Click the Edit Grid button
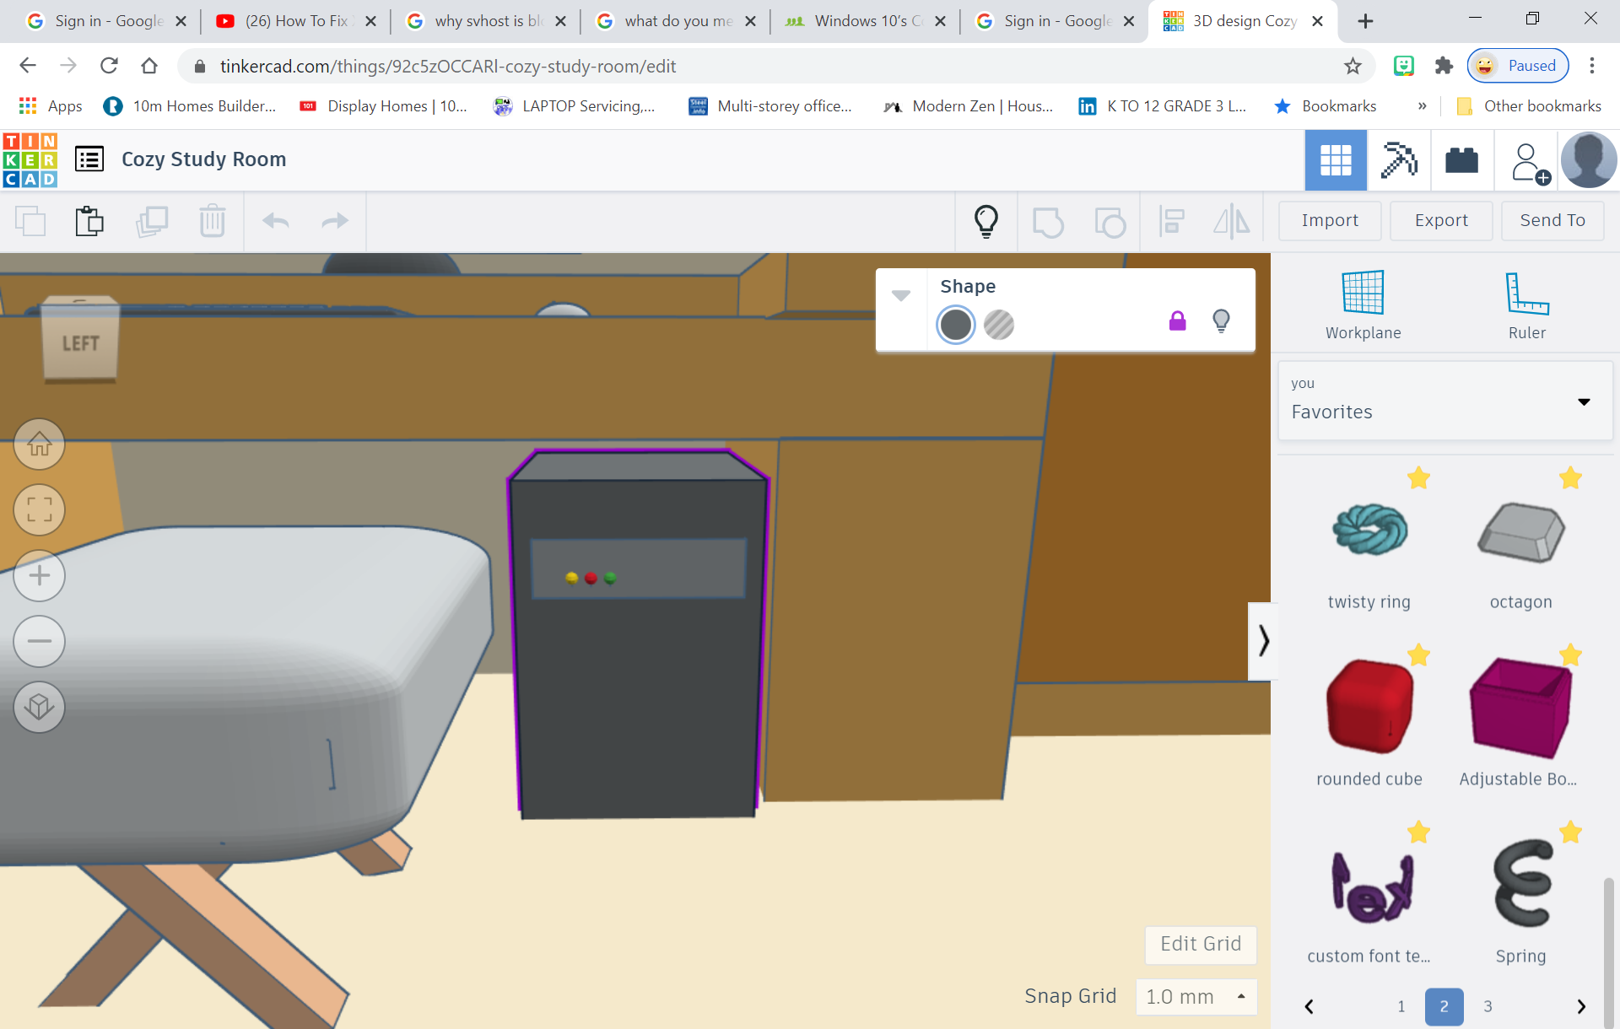Viewport: 1620px width, 1029px height. click(1200, 945)
